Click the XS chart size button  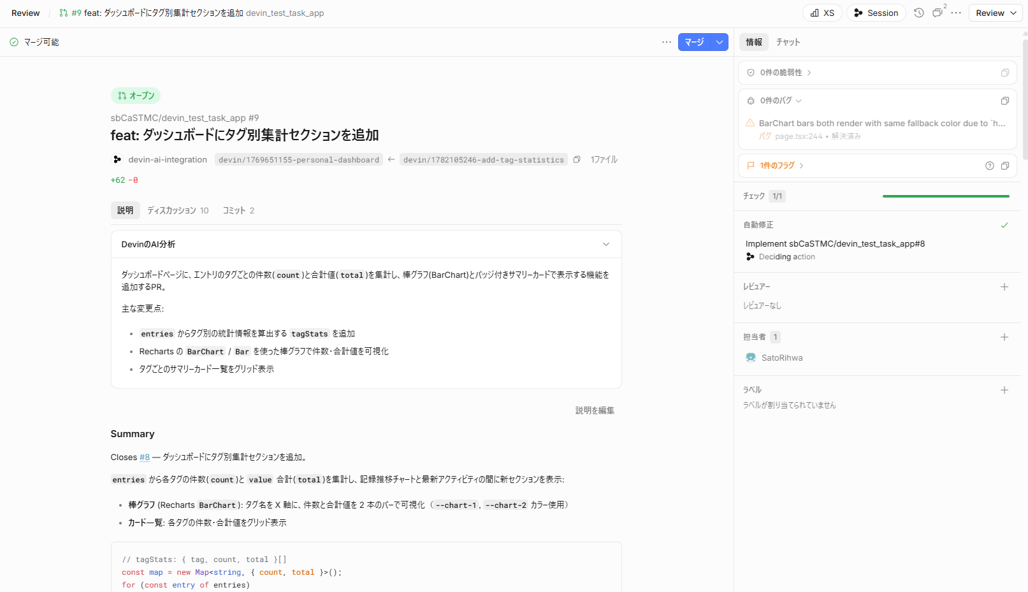[x=822, y=13]
